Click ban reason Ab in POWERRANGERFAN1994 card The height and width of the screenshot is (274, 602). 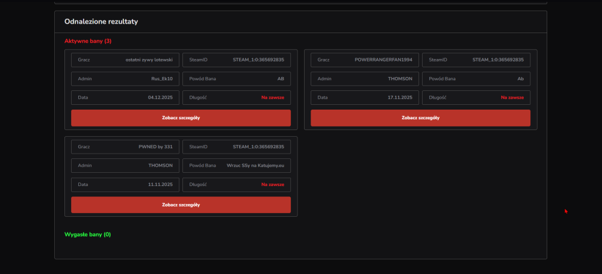(521, 79)
